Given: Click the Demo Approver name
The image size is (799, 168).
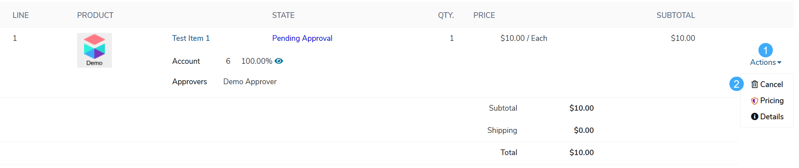Looking at the screenshot, I should 250,82.
